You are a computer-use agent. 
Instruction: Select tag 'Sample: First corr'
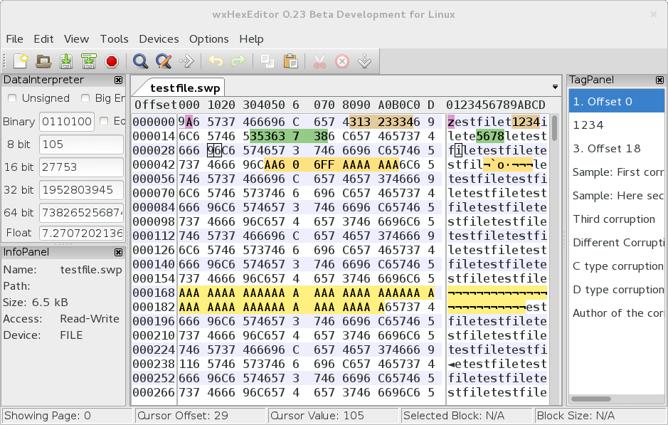(x=616, y=172)
